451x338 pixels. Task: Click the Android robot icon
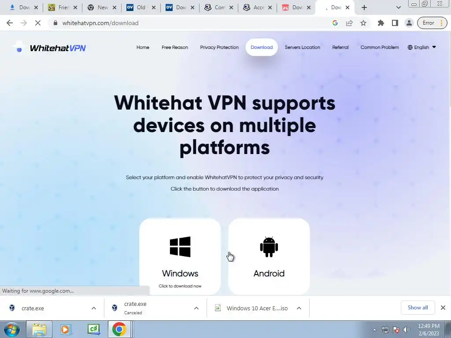(269, 246)
